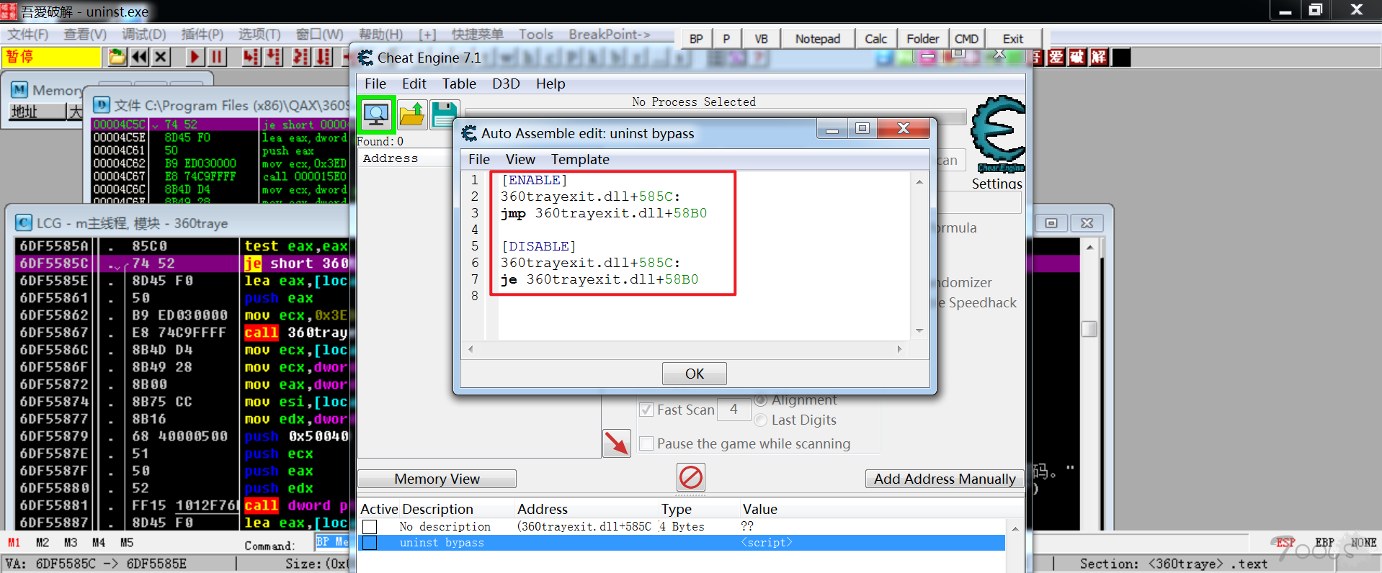Image resolution: width=1382 pixels, height=573 pixels.
Task: Enable Pause the game while scanning
Action: 646,443
